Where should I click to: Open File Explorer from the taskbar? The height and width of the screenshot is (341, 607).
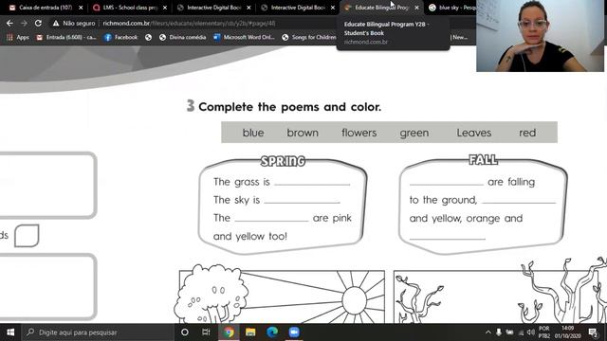coord(250,332)
